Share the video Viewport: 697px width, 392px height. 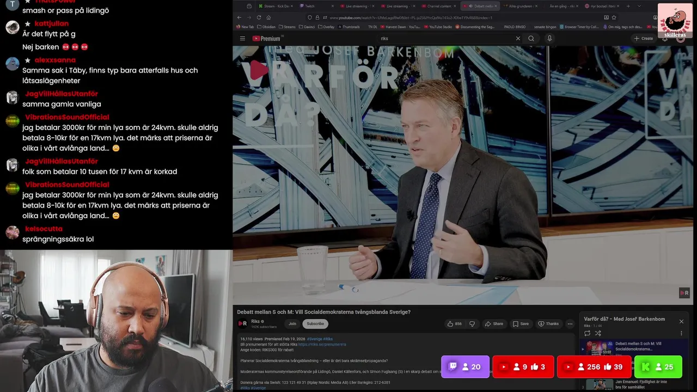pos(494,323)
